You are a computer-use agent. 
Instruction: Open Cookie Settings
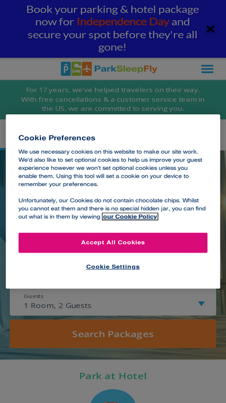(x=113, y=267)
